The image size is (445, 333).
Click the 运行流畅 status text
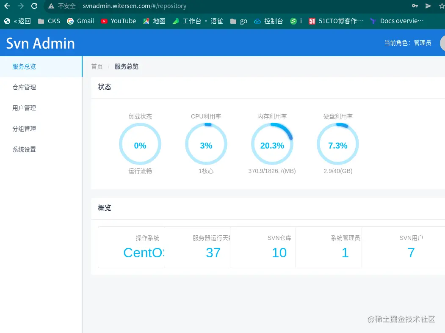140,171
